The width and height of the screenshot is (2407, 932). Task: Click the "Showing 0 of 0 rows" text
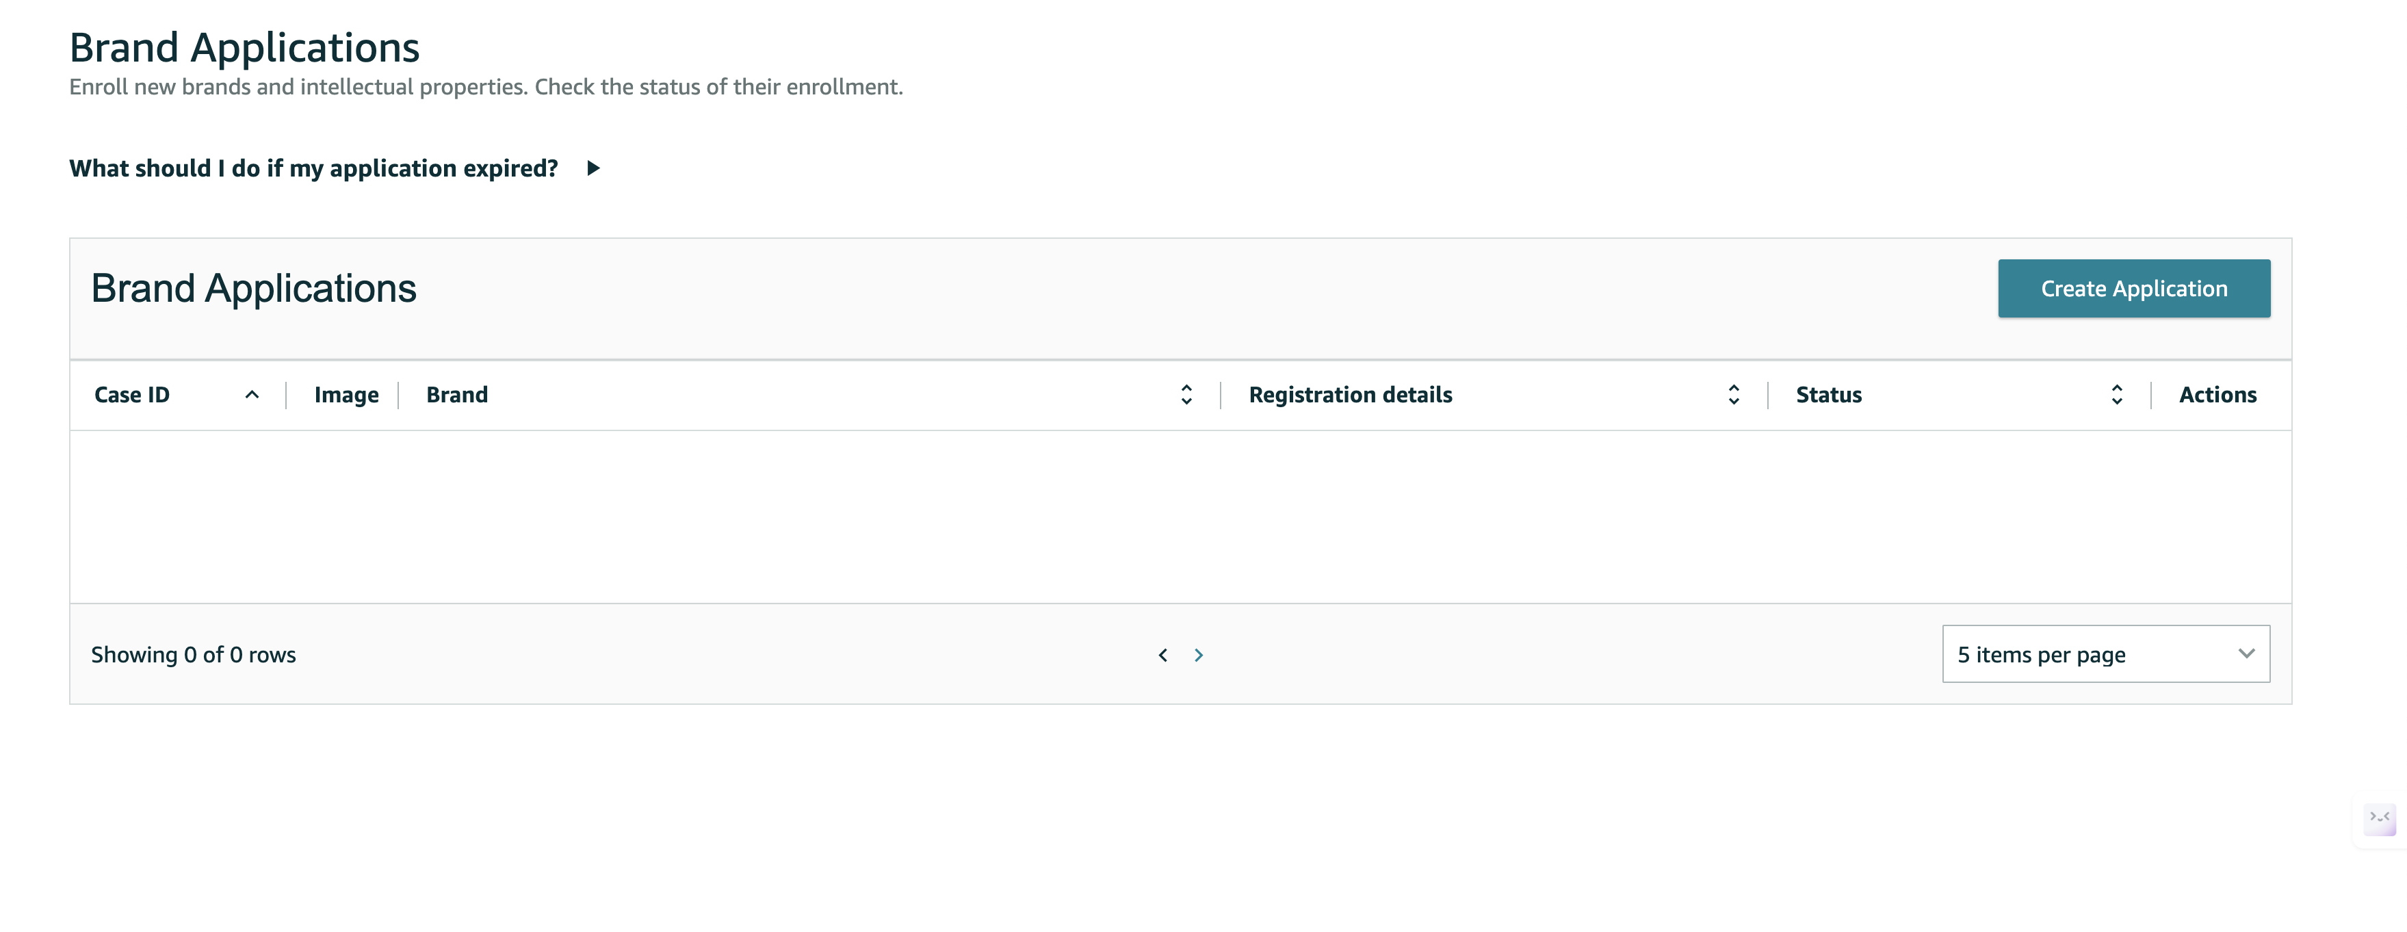pos(194,656)
